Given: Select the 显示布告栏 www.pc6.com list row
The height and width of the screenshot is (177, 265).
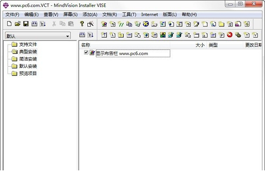Looking at the screenshot, I should tap(133, 53).
